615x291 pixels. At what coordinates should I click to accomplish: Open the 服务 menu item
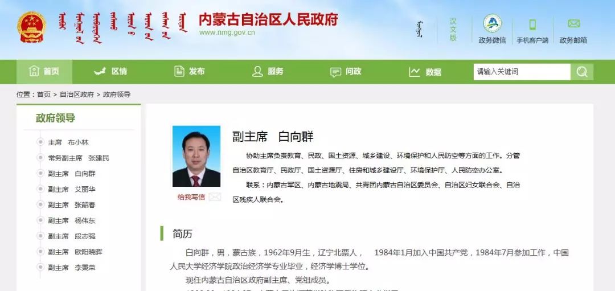pos(268,72)
